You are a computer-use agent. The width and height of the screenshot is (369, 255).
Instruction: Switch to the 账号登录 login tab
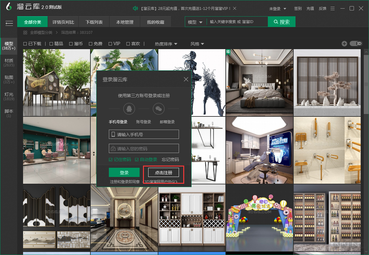pyautogui.click(x=143, y=121)
